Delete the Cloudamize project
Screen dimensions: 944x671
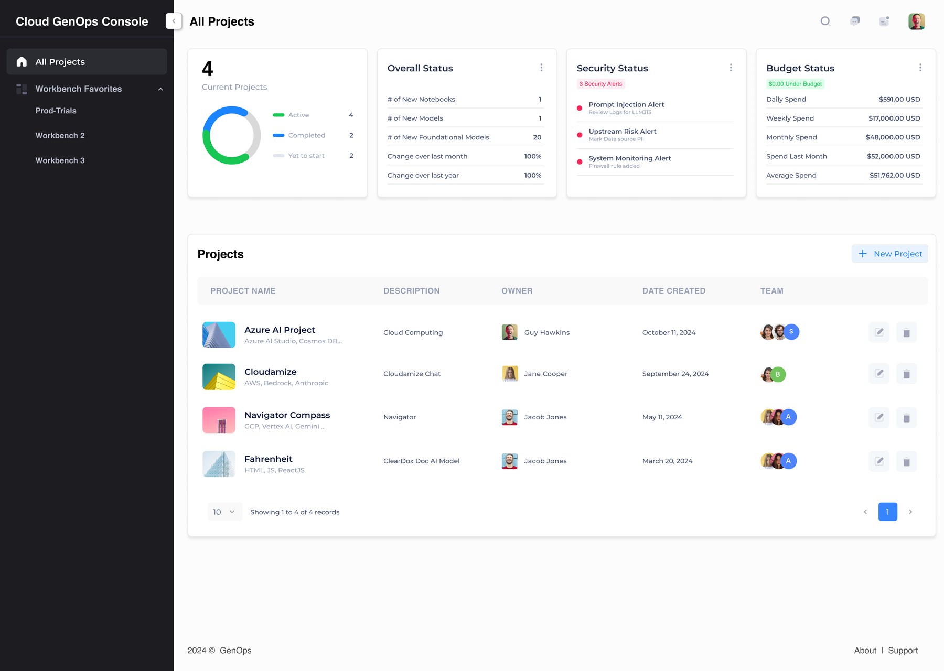click(906, 374)
